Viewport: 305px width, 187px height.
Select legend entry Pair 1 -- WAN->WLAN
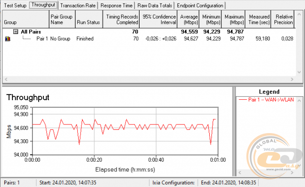(266, 100)
